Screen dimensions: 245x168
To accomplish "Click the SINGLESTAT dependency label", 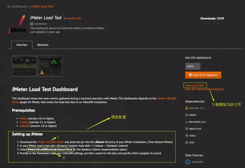I will [195, 128].
